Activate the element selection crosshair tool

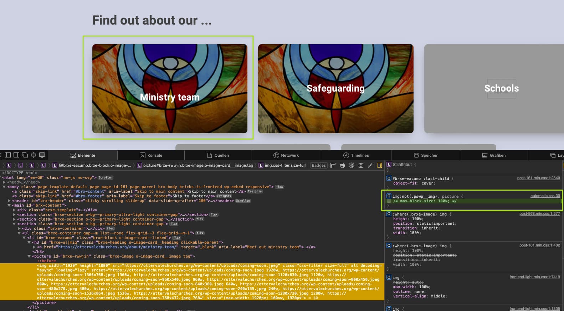tap(34, 155)
